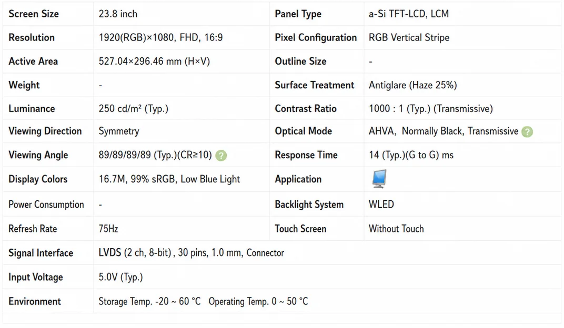The width and height of the screenshot is (564, 328).
Task: Select "16.7M, 99% sRGB, Low Blue Light" text
Action: (169, 179)
